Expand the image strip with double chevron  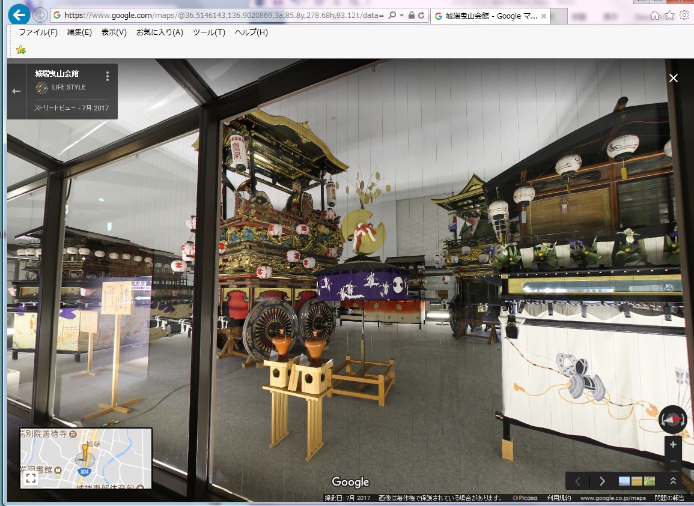[673, 481]
